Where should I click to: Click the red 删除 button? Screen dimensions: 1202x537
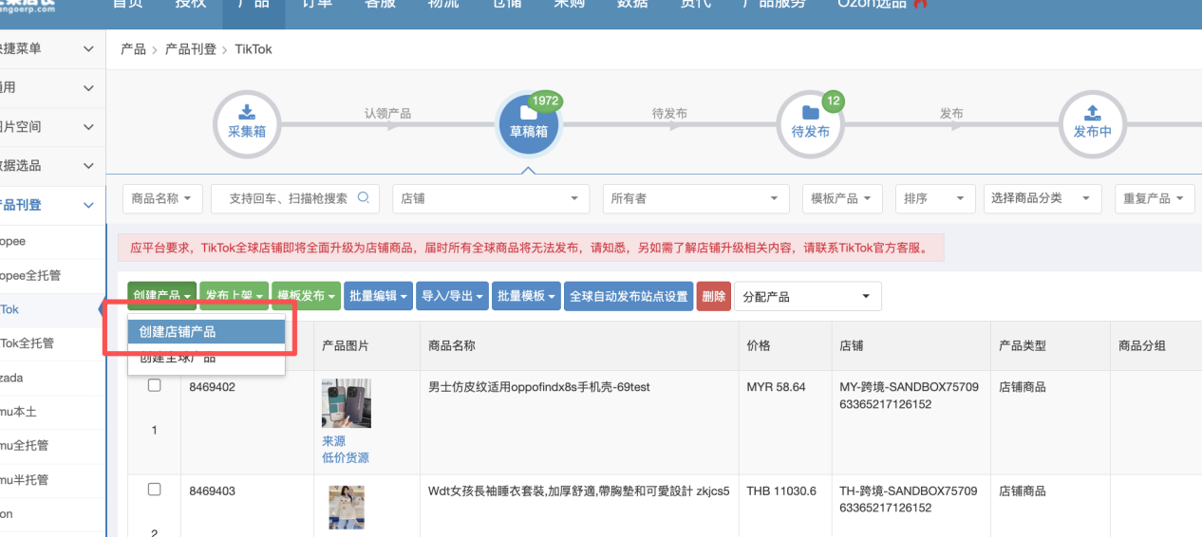714,297
